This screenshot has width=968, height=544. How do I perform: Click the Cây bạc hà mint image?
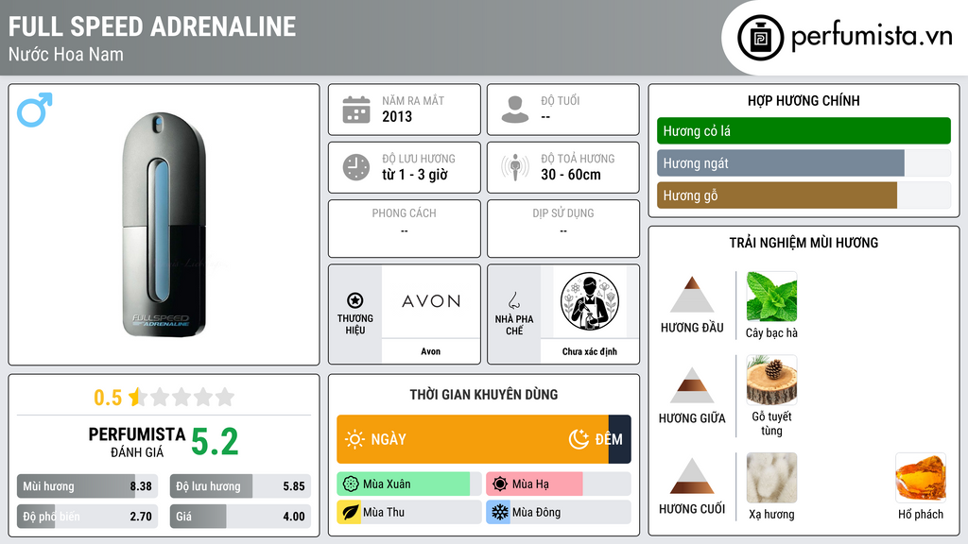click(771, 297)
